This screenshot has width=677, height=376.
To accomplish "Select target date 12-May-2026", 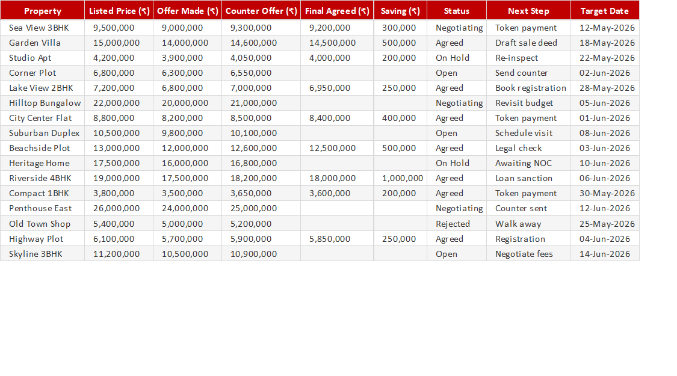I will (x=605, y=28).
